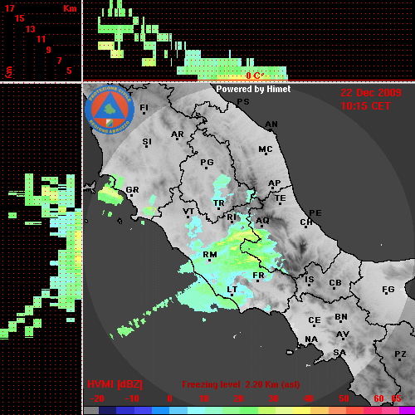Screen dimensions: 415x415
Task: Select the BN city label
Action: [341, 316]
